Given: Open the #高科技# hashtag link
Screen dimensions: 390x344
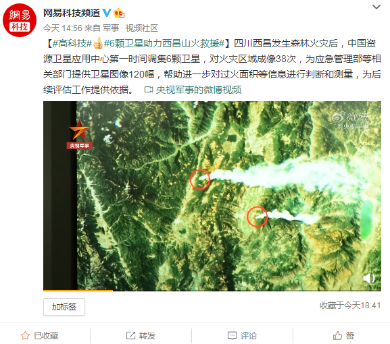Looking at the screenshot, I should pos(72,43).
